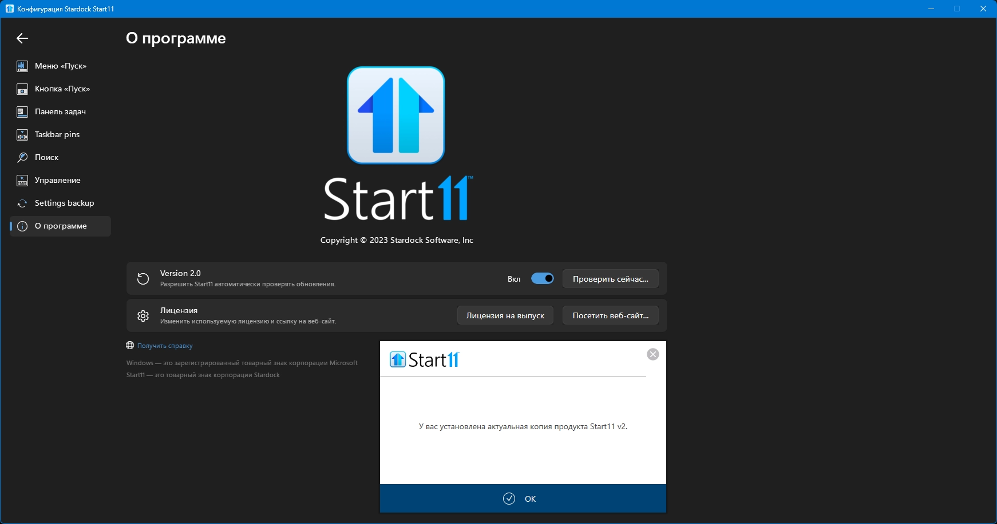Click the taskbar panel icon in the sidebar

pyautogui.click(x=22, y=112)
